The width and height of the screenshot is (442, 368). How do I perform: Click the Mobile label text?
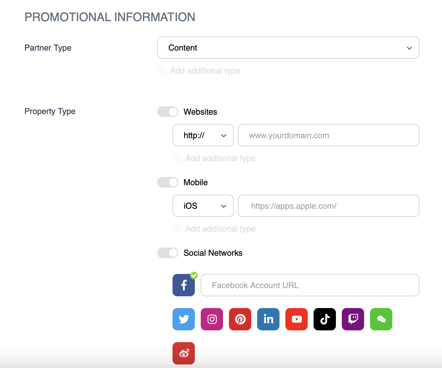(196, 182)
